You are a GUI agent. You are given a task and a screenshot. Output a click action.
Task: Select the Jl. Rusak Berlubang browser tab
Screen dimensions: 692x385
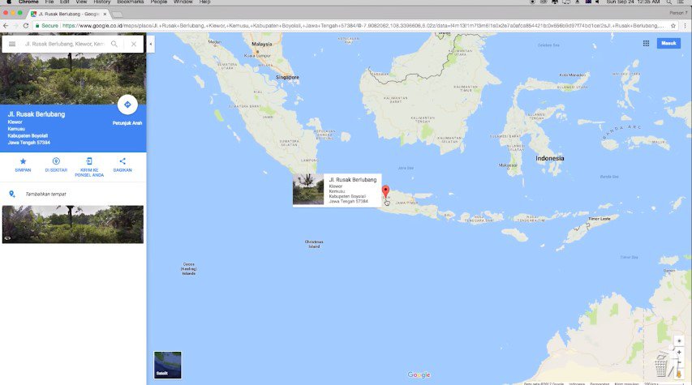(68, 14)
